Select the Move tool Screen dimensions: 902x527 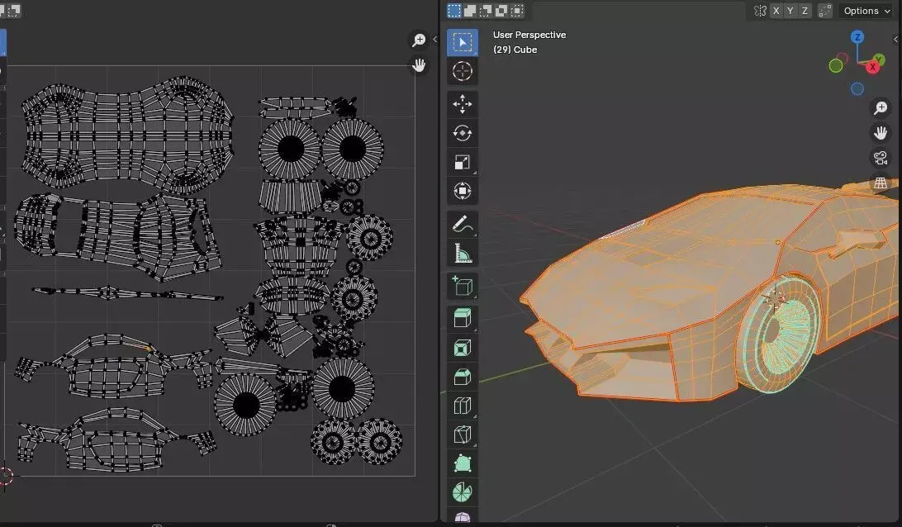click(x=463, y=104)
